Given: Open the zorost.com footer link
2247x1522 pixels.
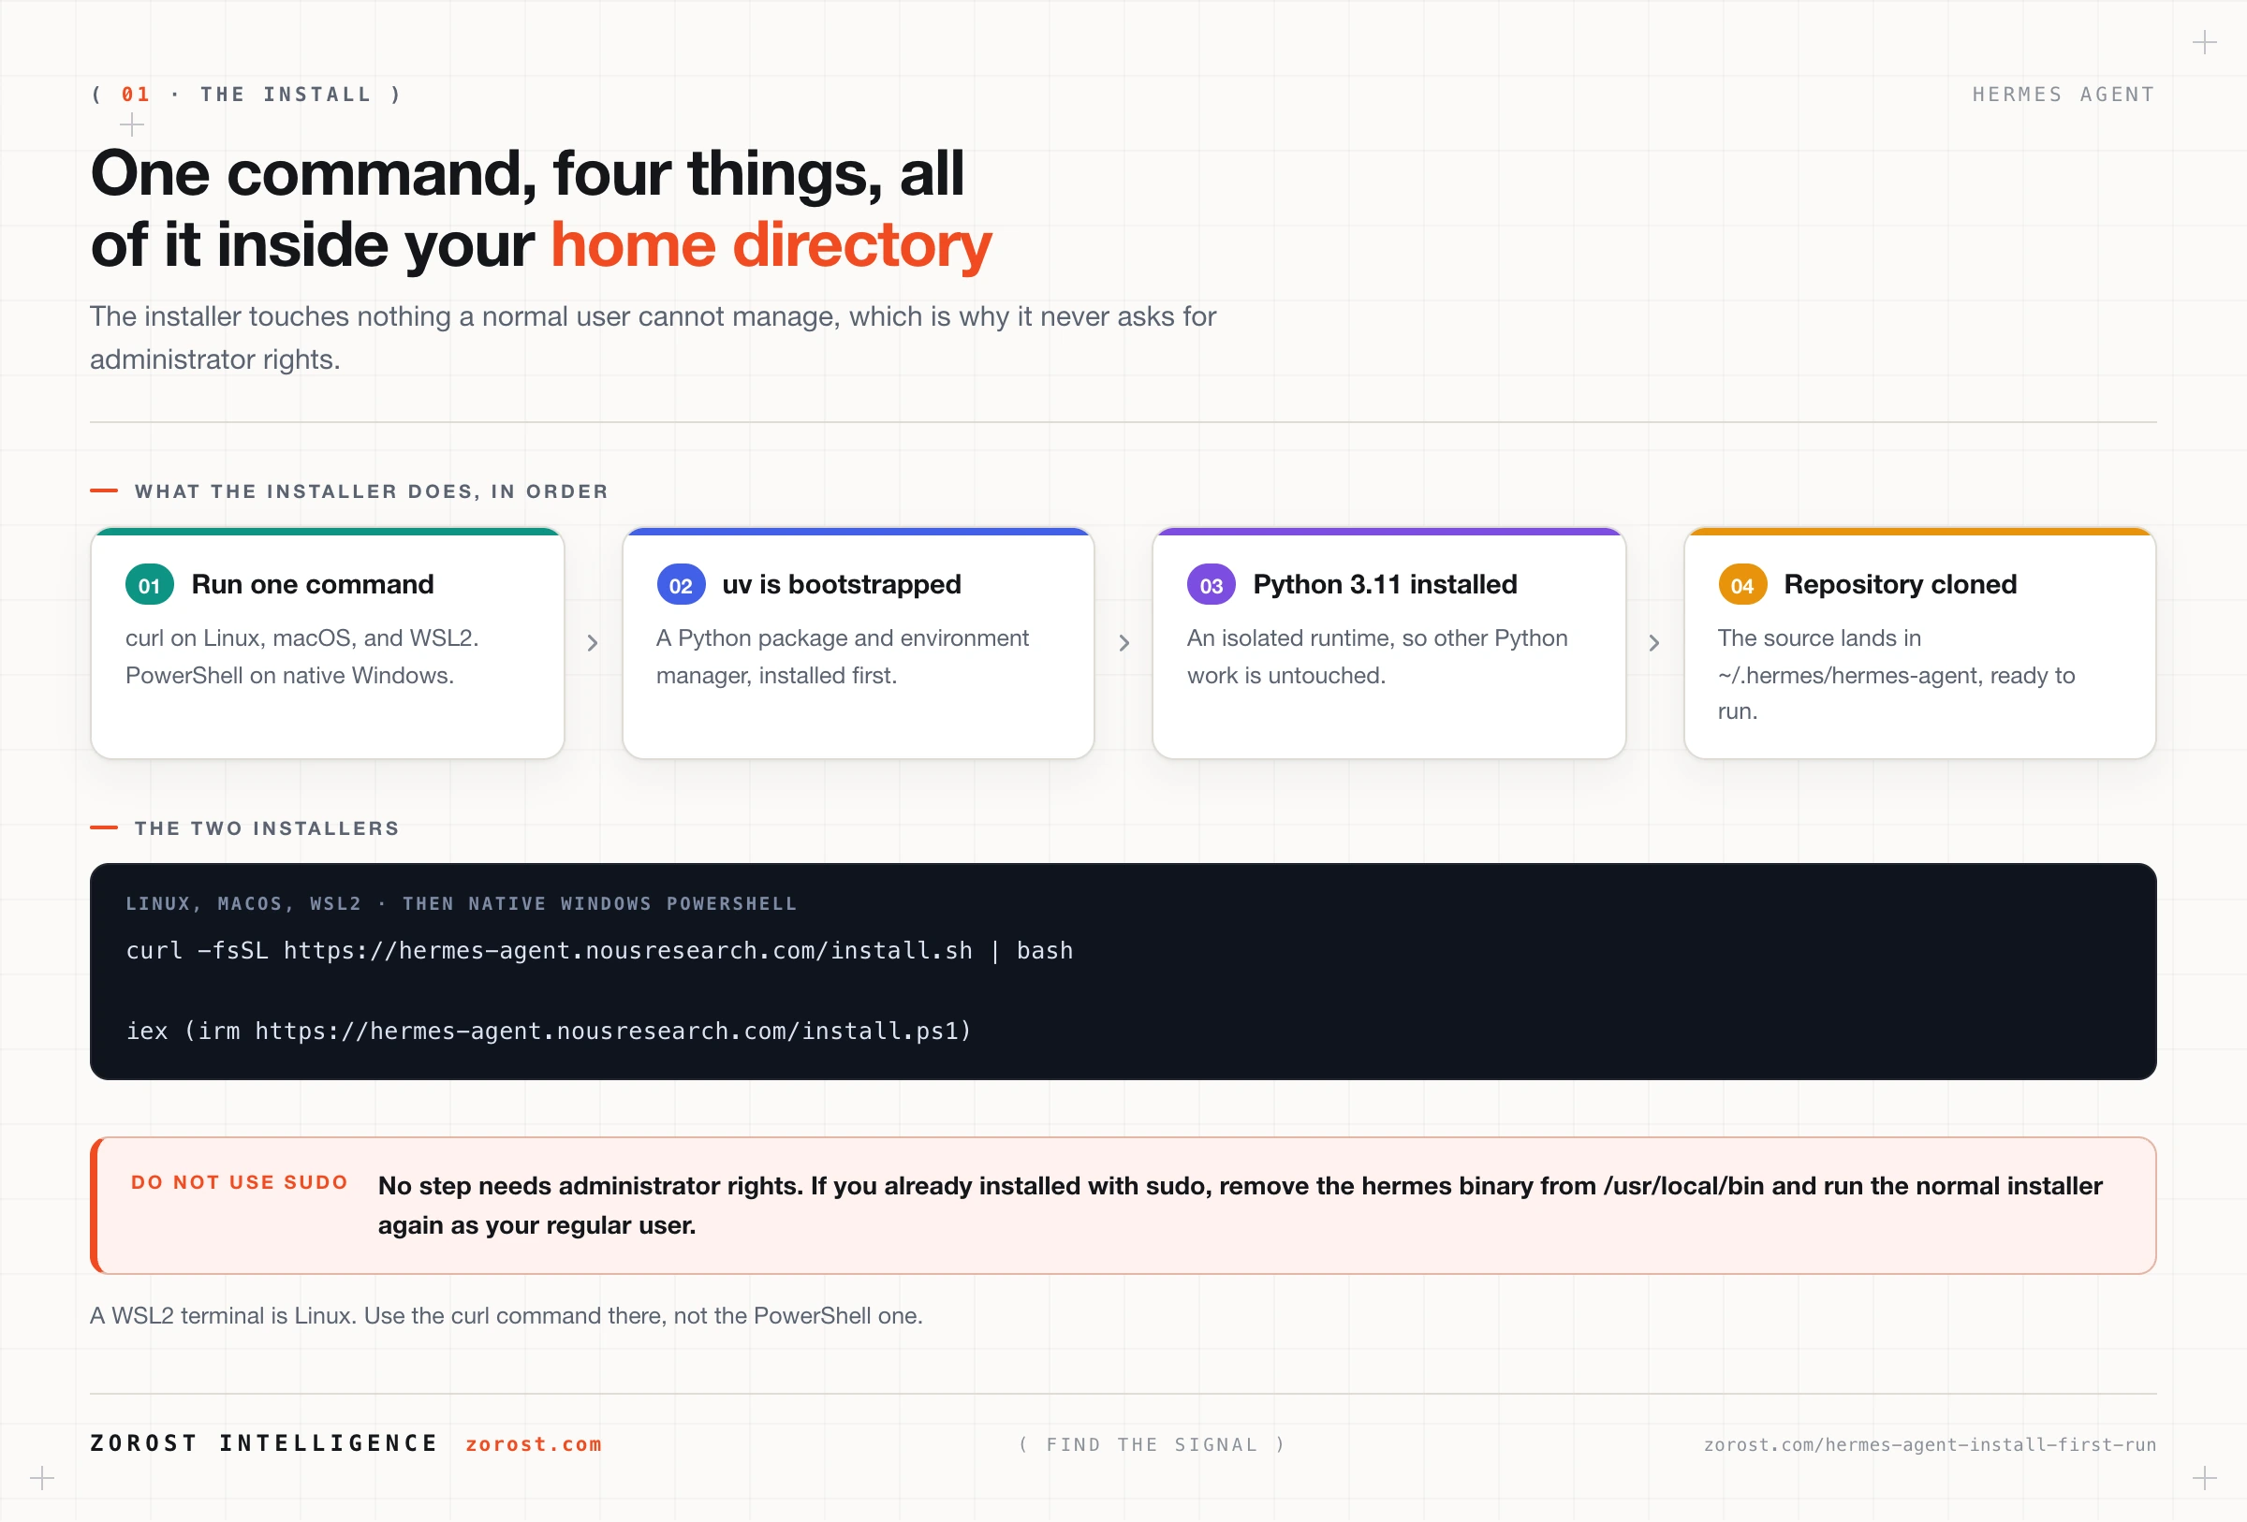Looking at the screenshot, I should tap(534, 1443).
